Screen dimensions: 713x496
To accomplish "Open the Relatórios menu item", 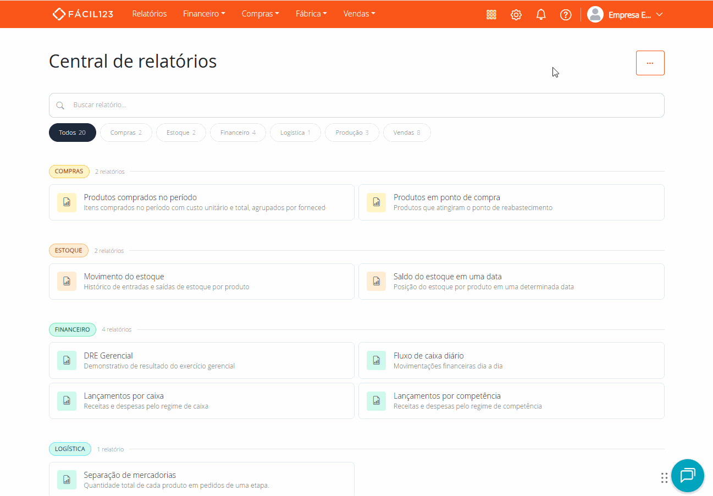I will (x=150, y=14).
